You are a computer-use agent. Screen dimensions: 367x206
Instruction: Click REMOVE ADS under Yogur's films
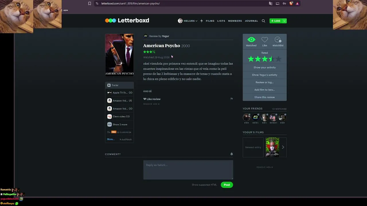[x=265, y=167]
